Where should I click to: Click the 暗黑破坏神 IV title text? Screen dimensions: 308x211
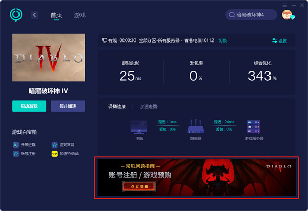pos(49,91)
